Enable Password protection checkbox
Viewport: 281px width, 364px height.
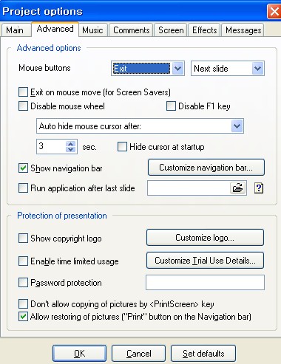click(23, 283)
